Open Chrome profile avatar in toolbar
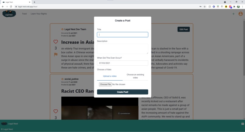Screen dimensions: 245x132 pyautogui.click(x=238, y=7)
